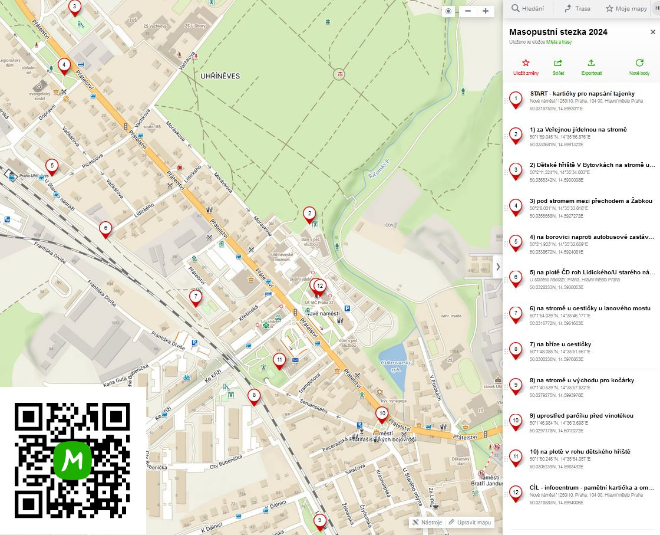The width and height of the screenshot is (660, 535).
Task: Click the locate-me GPS button on map
Action: (x=448, y=11)
